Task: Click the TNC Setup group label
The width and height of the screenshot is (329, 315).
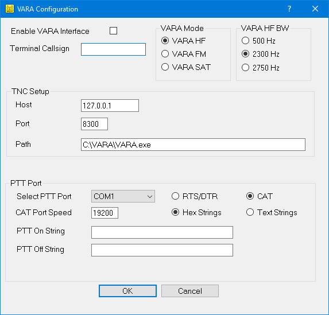Action: [30, 91]
